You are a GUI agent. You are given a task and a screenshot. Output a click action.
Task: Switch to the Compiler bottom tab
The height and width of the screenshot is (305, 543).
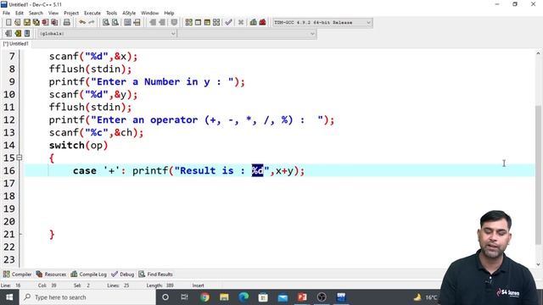pos(17,274)
